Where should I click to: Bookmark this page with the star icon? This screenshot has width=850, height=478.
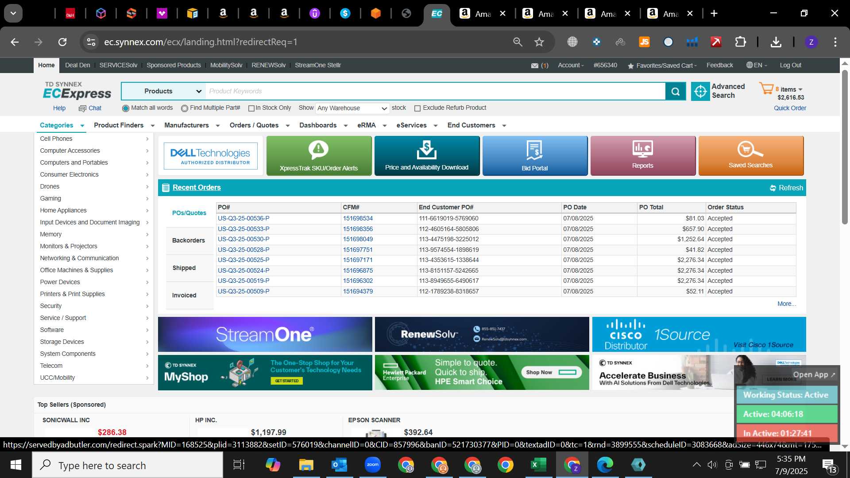(x=539, y=42)
